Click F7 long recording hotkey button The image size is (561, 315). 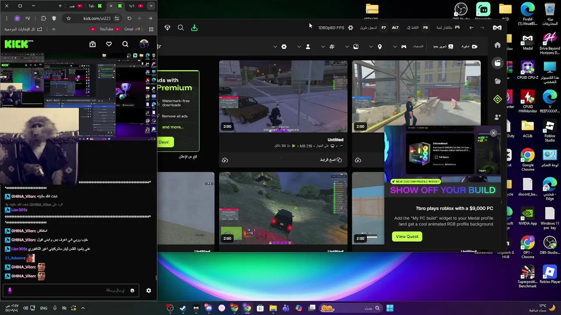[383, 28]
